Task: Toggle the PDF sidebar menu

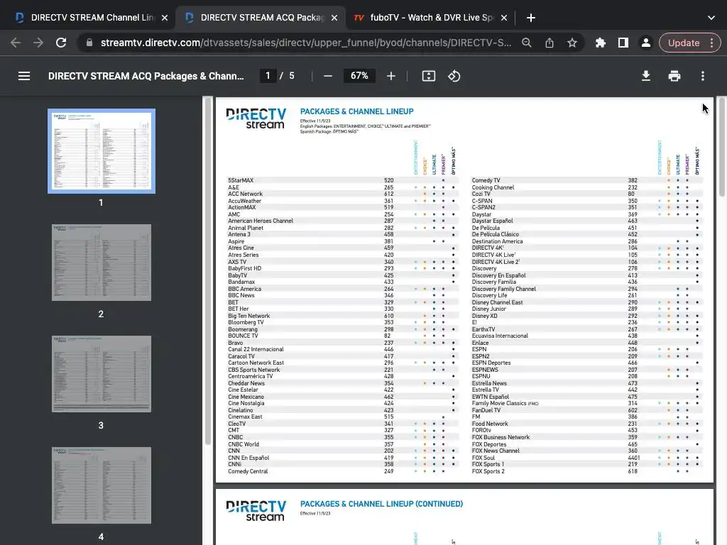Action: click(24, 76)
